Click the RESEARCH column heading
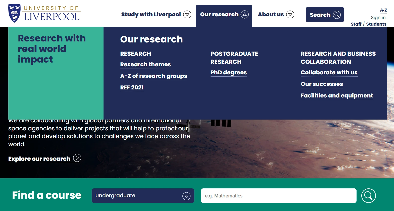The width and height of the screenshot is (394, 211). tap(136, 54)
